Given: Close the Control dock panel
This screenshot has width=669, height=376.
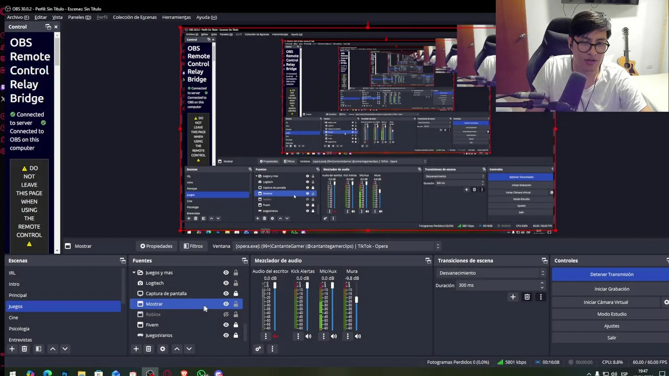Looking at the screenshot, I should point(56,27).
